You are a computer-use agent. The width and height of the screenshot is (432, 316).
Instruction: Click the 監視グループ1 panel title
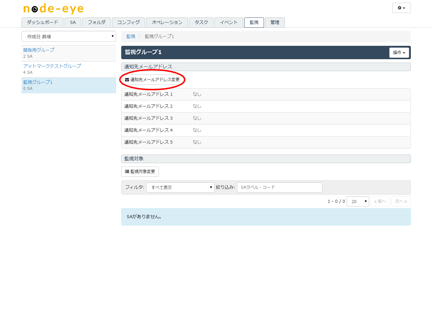pos(143,52)
